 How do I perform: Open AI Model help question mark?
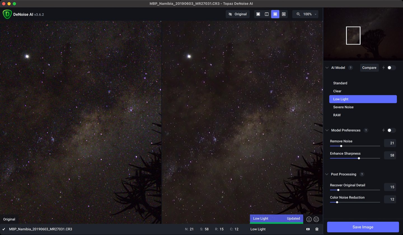(350, 68)
